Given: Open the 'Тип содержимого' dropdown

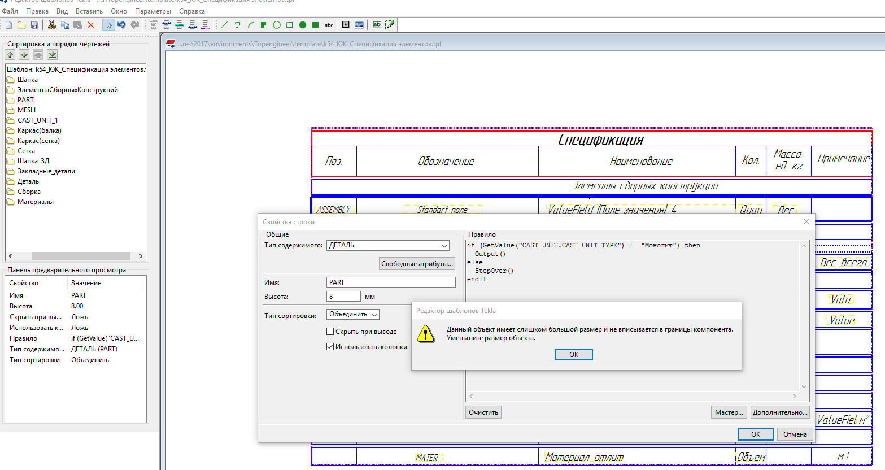Looking at the screenshot, I should pos(387,246).
